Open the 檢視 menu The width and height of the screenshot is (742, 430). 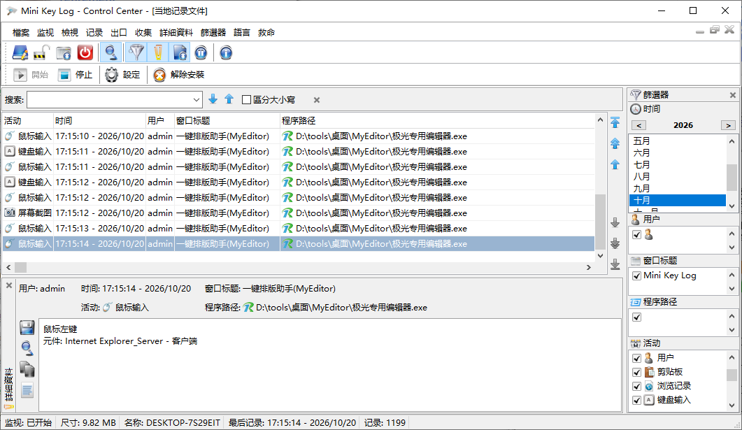(70, 33)
